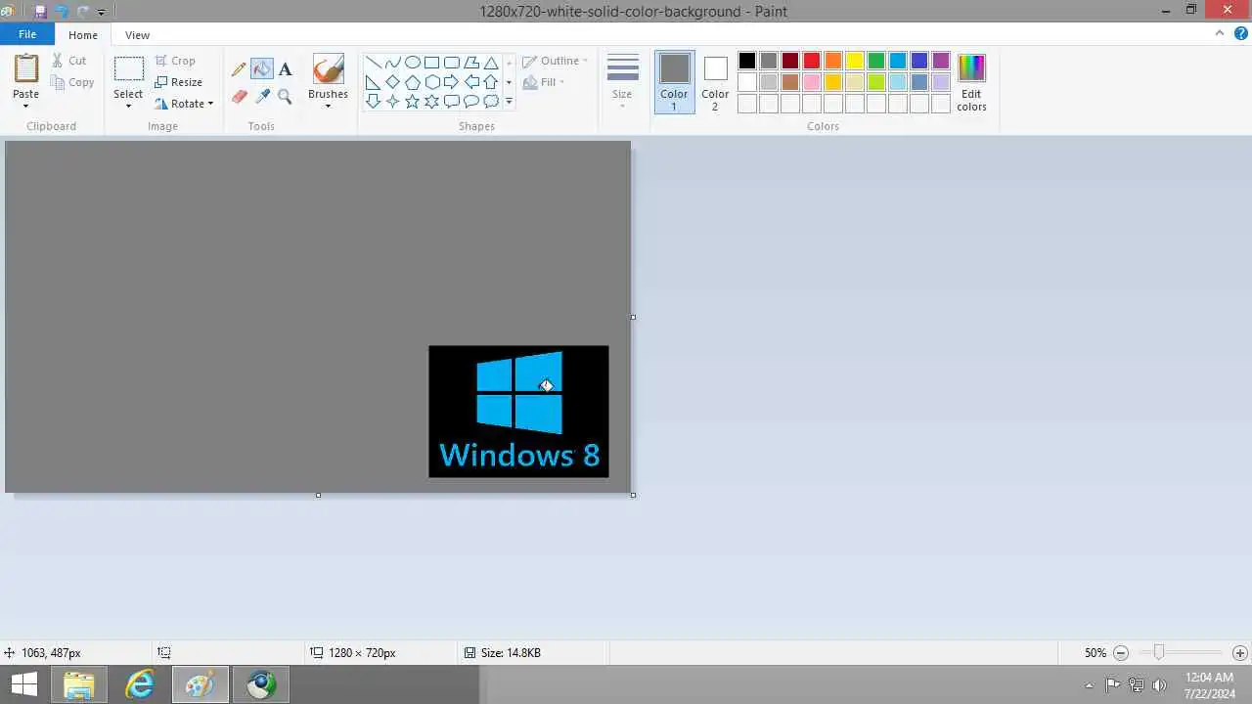Choose the Down arrow shape
1252x704 pixels.
click(373, 102)
